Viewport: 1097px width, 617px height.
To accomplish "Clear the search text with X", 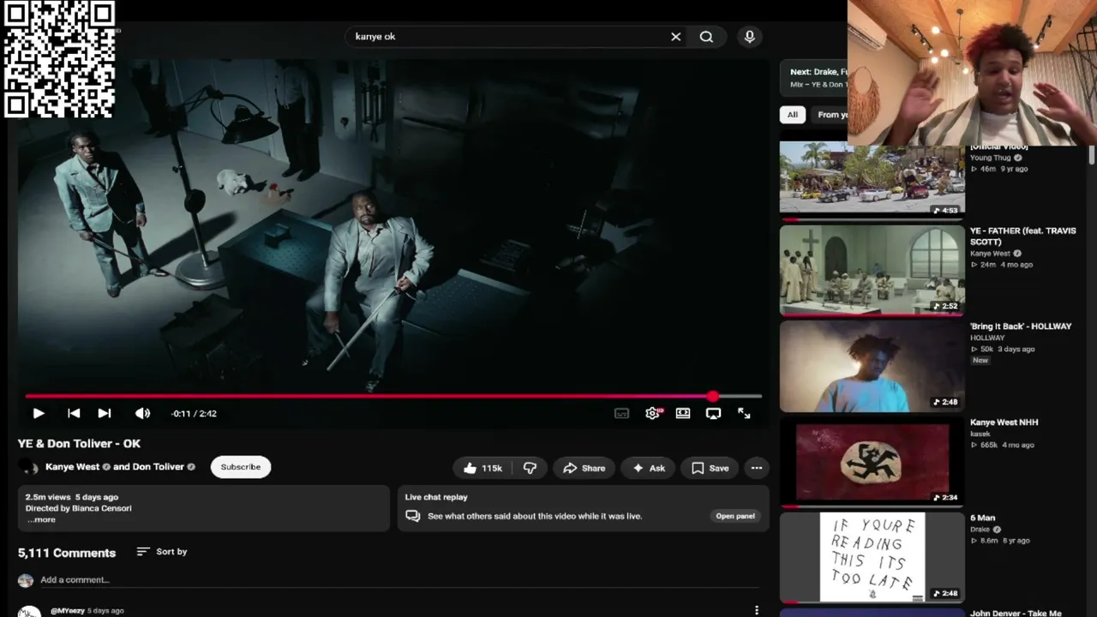I will (x=675, y=37).
